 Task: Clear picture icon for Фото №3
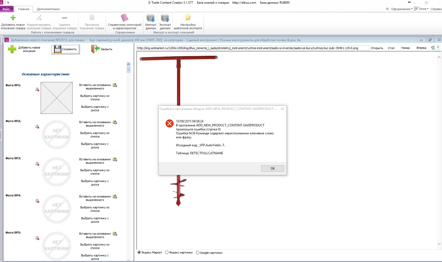coord(37,164)
